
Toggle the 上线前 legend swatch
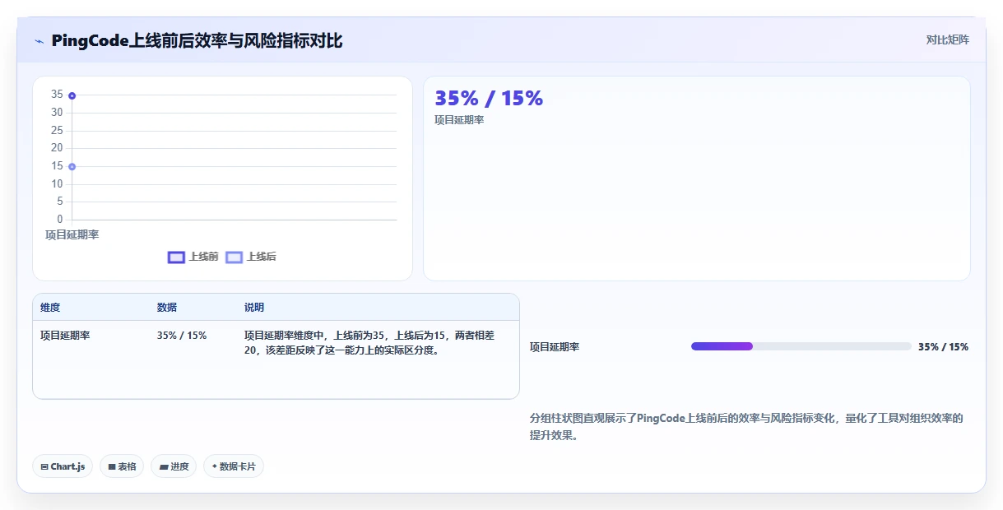[176, 257]
